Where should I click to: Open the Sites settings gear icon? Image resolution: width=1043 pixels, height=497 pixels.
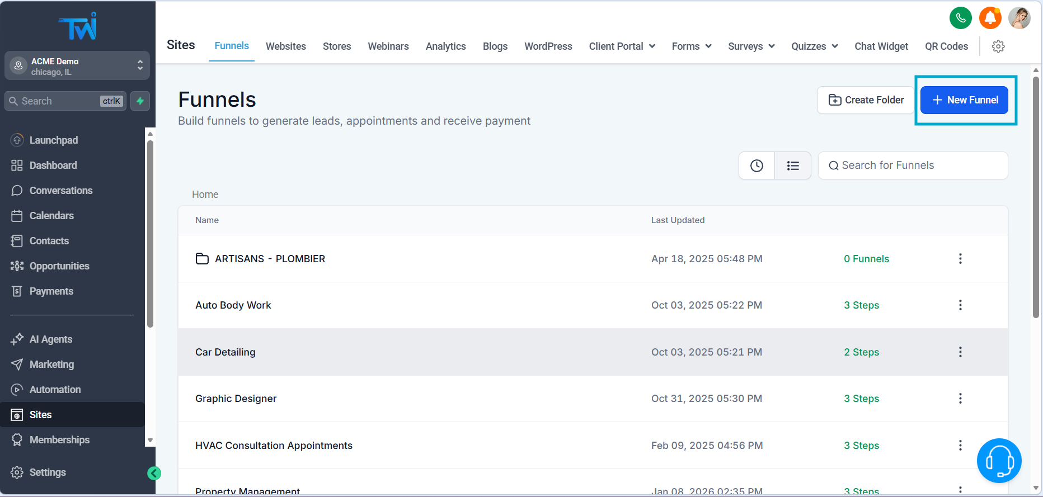point(998,46)
